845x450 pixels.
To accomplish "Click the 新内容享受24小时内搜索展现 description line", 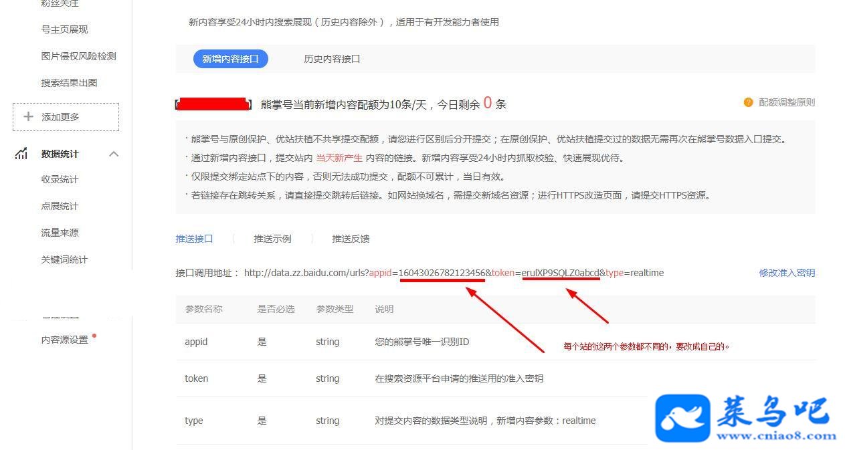I will 344,22.
